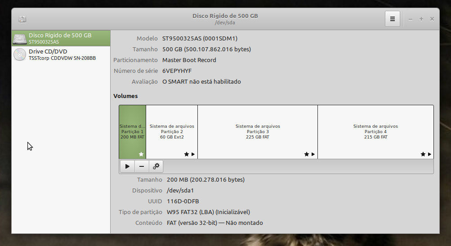Select Partição 4 215 GB FAT volume
Screen dimensions: 451x246
click(375, 132)
